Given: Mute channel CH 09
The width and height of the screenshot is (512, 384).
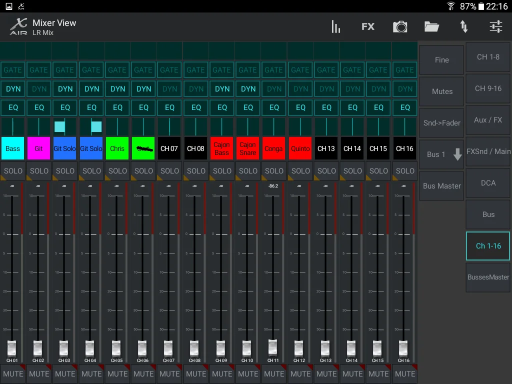Looking at the screenshot, I should [x=222, y=374].
